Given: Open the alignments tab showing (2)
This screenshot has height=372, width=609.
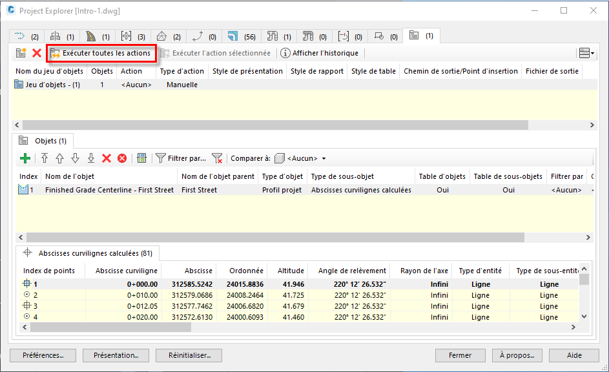Looking at the screenshot, I should click(x=26, y=37).
